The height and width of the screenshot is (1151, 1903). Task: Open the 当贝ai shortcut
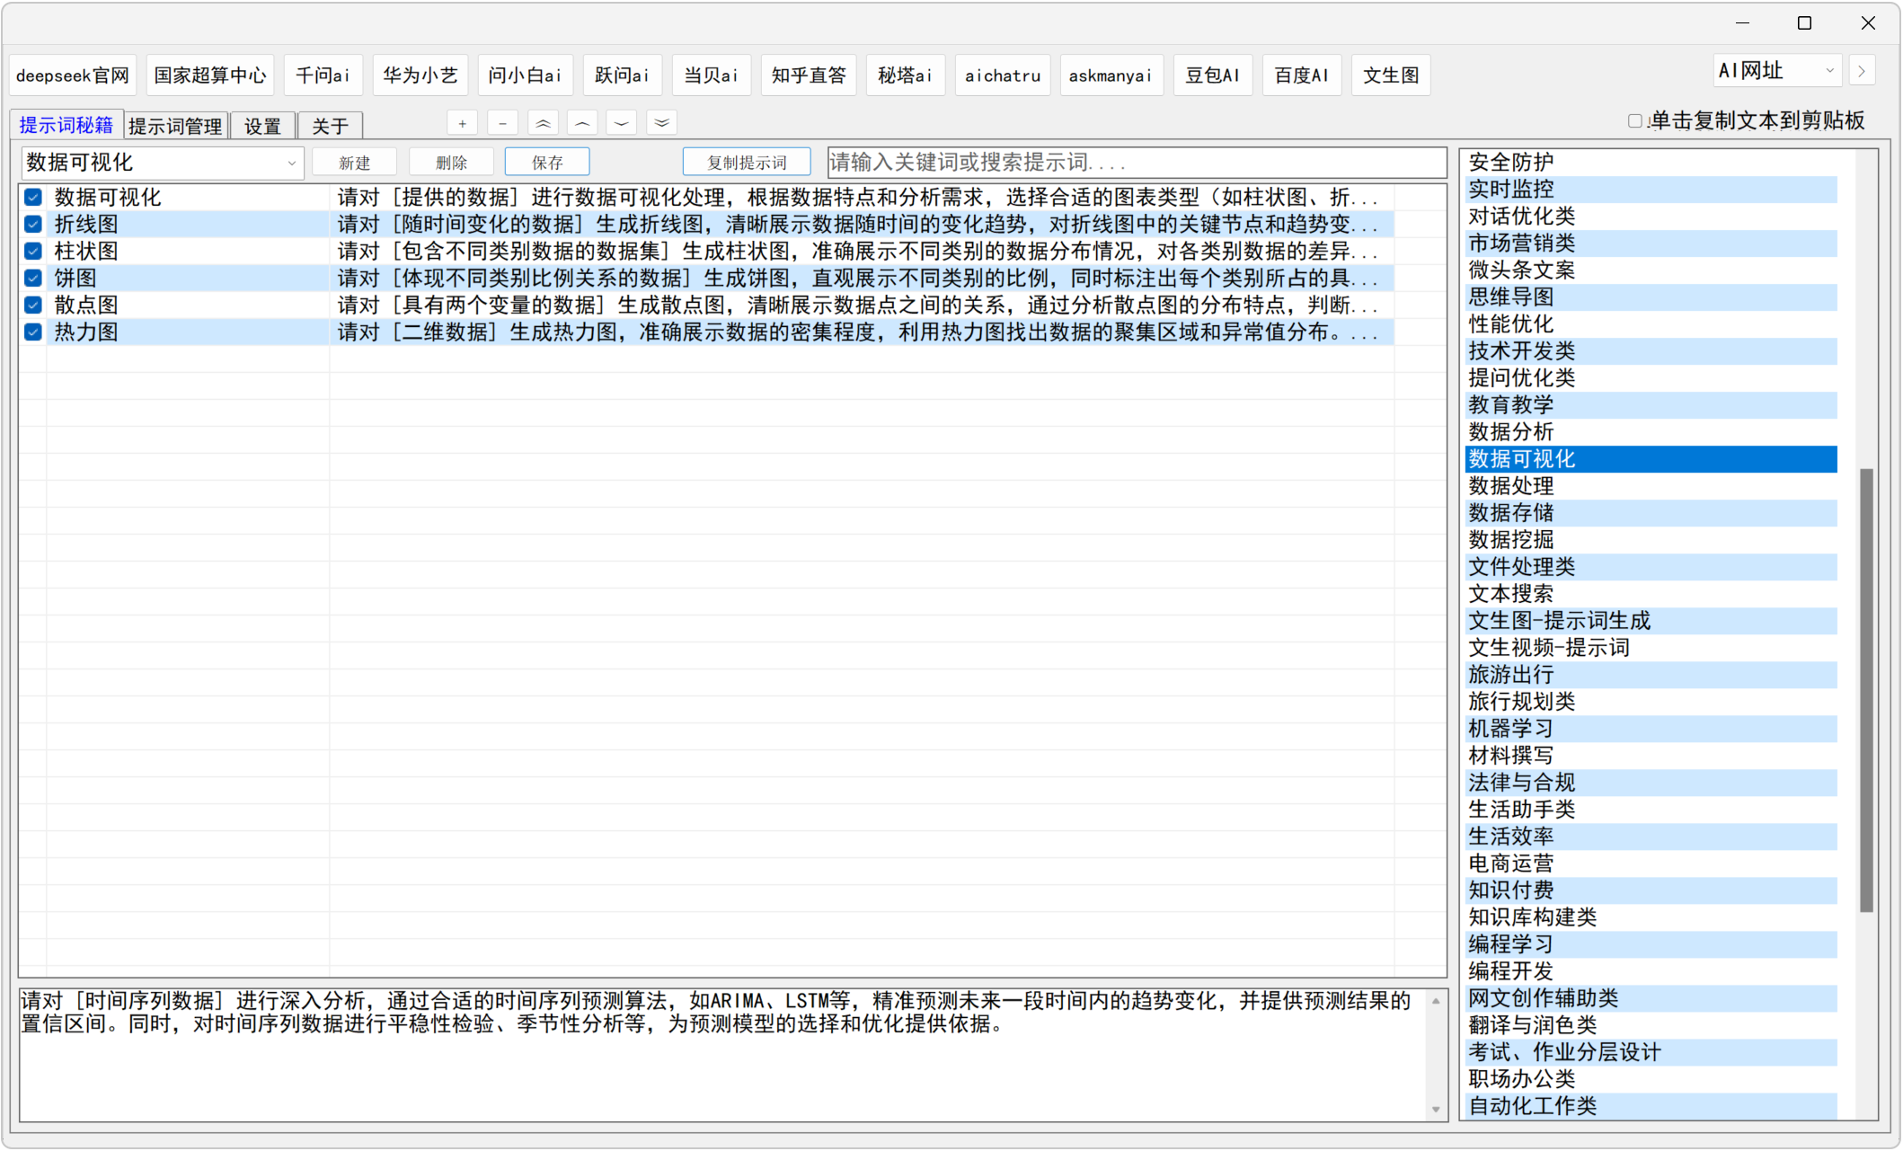pos(712,75)
